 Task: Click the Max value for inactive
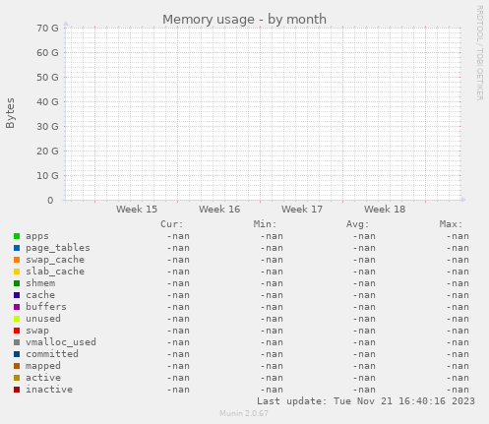458,390
